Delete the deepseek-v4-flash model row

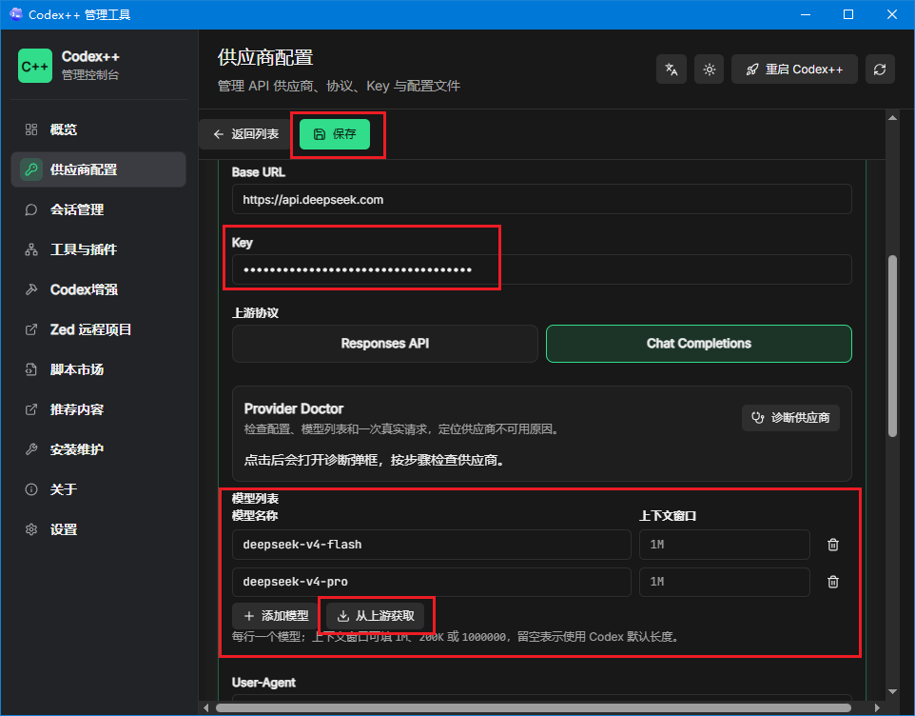832,545
